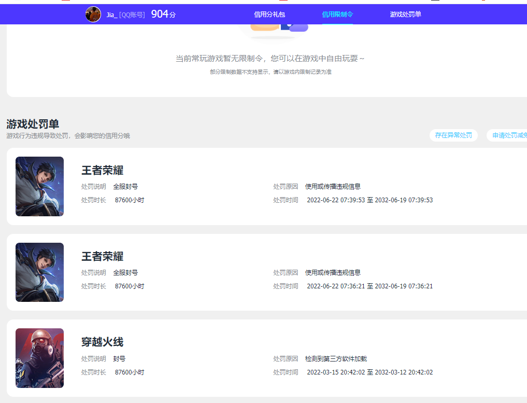Click penalty time 2022-03-15 20:42:02 至 2032-03-12
Screen dimensions: 527x403
coord(369,372)
